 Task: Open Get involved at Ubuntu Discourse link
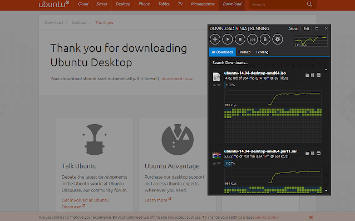(85, 203)
